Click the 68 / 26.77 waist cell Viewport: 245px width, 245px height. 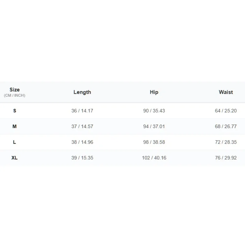226,126
